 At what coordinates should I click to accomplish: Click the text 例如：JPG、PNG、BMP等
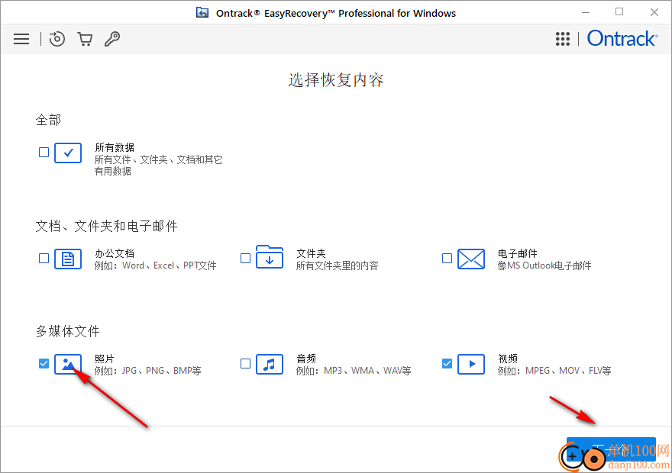coord(148,371)
